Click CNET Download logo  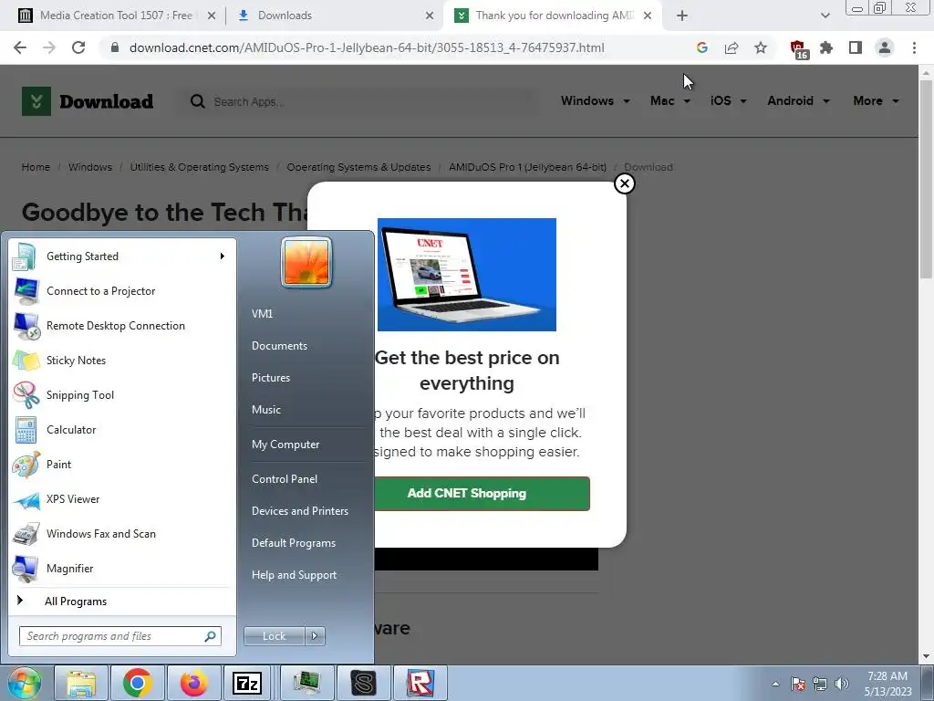coord(88,101)
